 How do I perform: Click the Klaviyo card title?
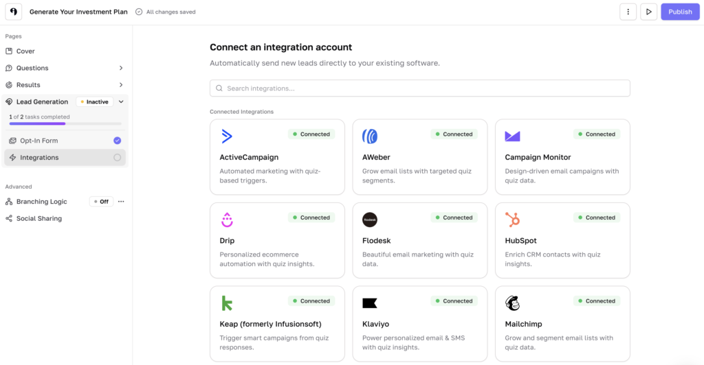[x=375, y=324]
